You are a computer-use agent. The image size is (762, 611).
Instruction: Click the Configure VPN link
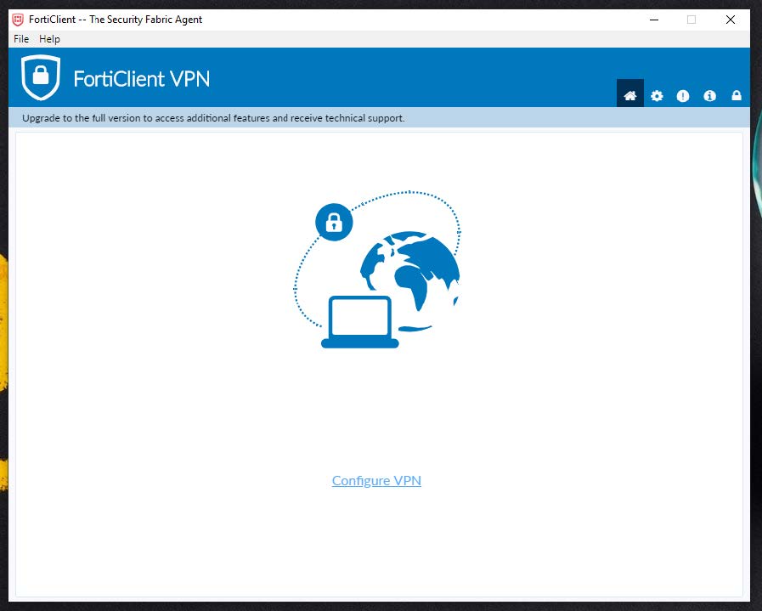pos(376,481)
